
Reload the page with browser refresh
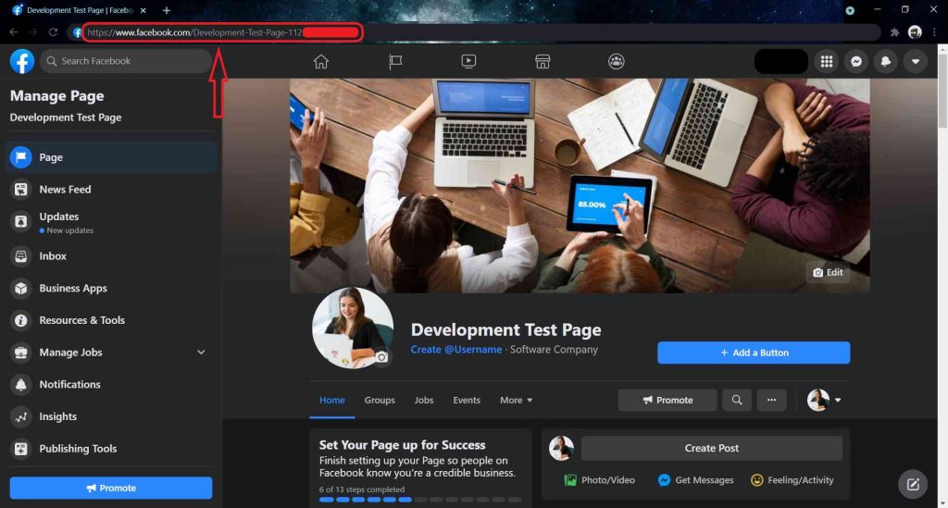tap(53, 32)
